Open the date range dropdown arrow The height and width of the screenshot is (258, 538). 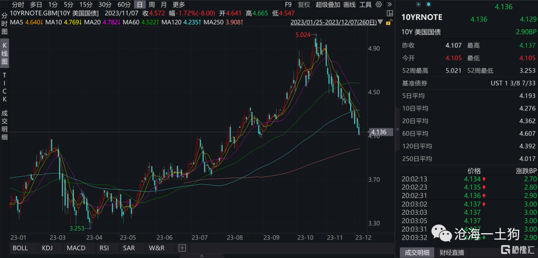point(381,22)
